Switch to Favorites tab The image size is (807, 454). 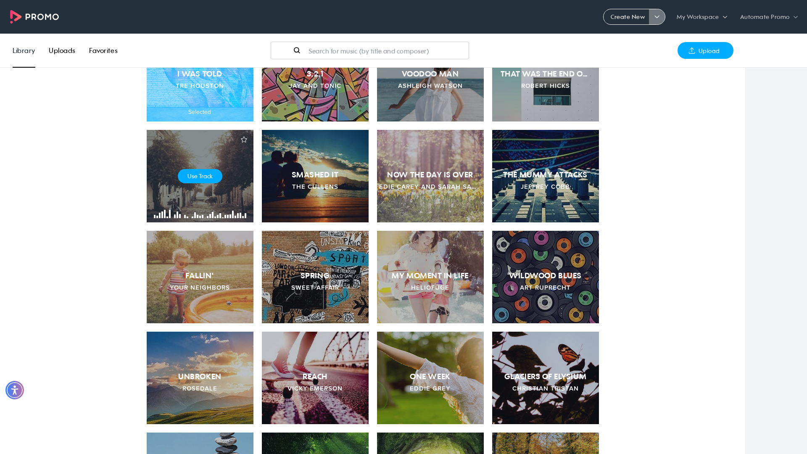click(x=103, y=50)
